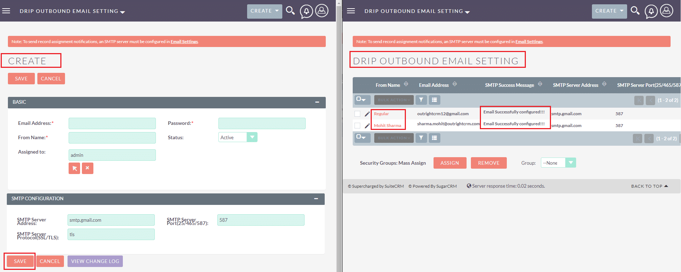Open Email Settings link in right note

[529, 42]
